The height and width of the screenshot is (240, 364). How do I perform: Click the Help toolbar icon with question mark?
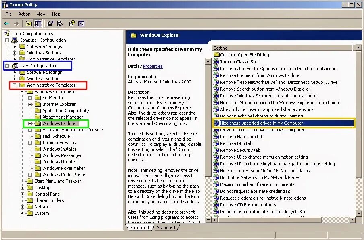(72, 24)
